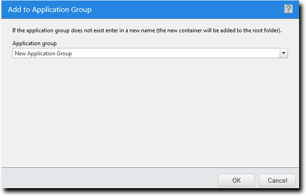Screen dimensions: 306x196
Task: Dismiss the dialog with Cancel
Action: (x=277, y=180)
